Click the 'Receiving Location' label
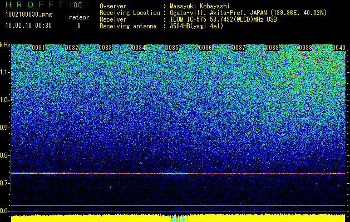The width and height of the screenshot is (350, 222). coord(130,13)
